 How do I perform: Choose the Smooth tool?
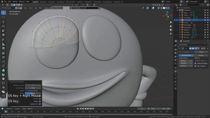pos(3,79)
